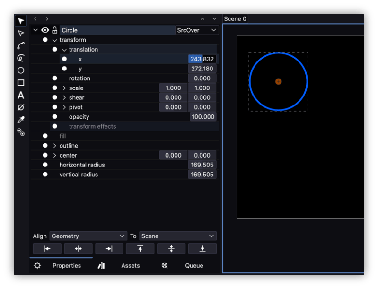Expand the pivot property

(x=64, y=107)
